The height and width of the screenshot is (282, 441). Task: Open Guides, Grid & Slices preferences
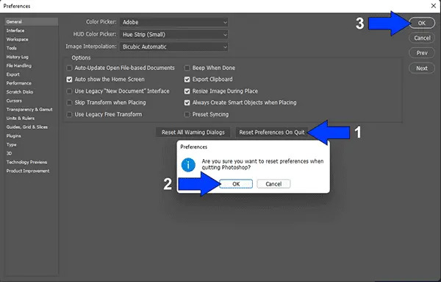tap(27, 127)
